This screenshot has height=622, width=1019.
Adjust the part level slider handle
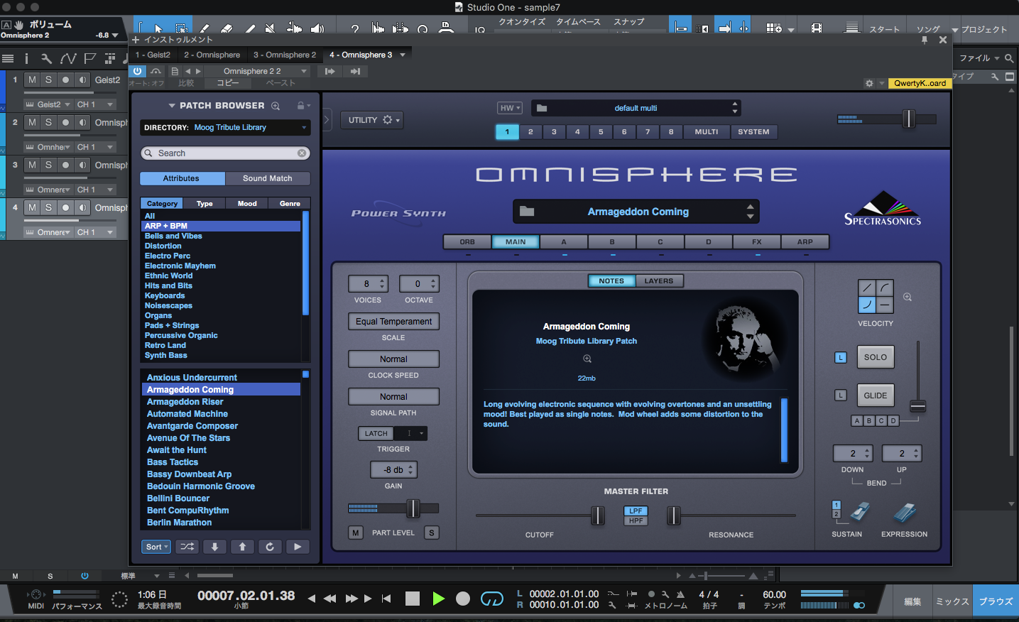pyautogui.click(x=413, y=508)
